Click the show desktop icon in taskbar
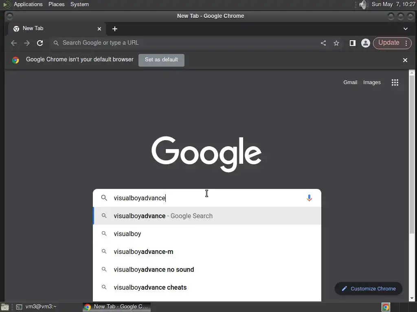Image resolution: width=417 pixels, height=312 pixels. 5,307
